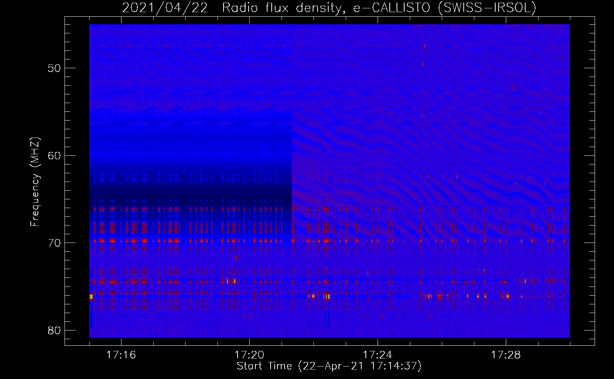
Task: Click the 70 frequency tick label
Action: click(x=54, y=243)
